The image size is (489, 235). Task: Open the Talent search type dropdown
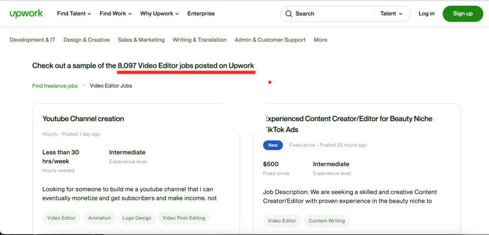(391, 14)
